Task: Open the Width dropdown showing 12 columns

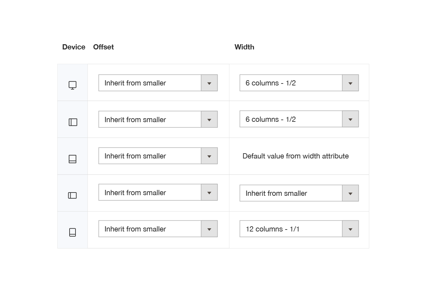Action: pos(291,229)
